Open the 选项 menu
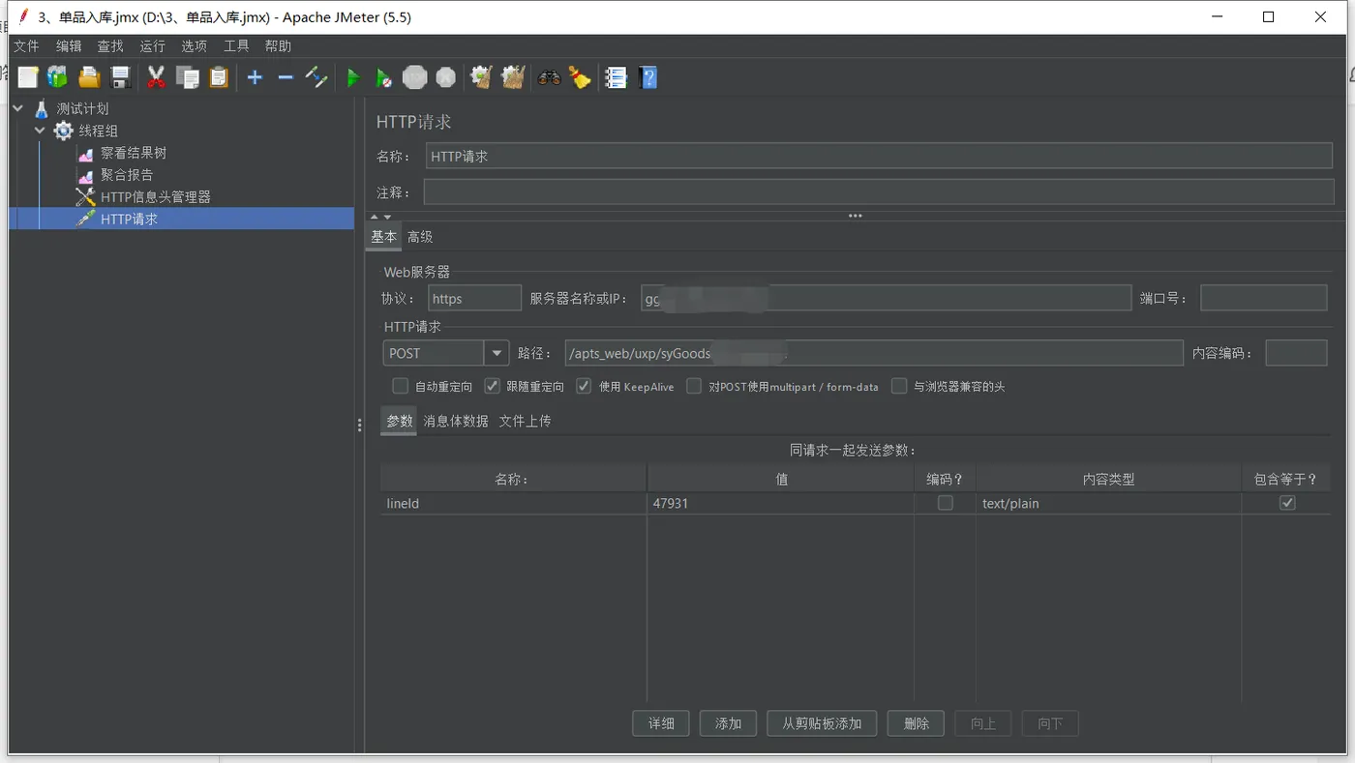Viewport: 1355px width, 763px height. 195,46
